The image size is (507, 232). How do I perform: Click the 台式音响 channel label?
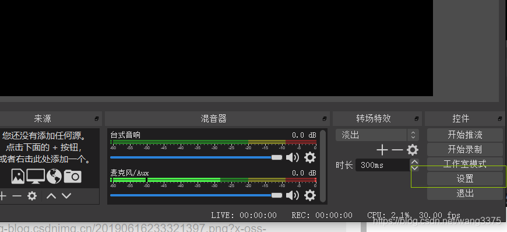pos(125,135)
